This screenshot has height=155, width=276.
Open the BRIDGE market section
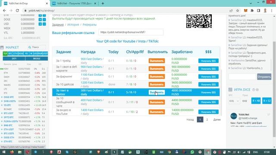pyautogui.click(x=37, y=59)
